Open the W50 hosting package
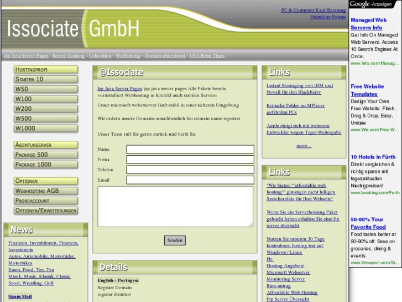 pyautogui.click(x=46, y=89)
